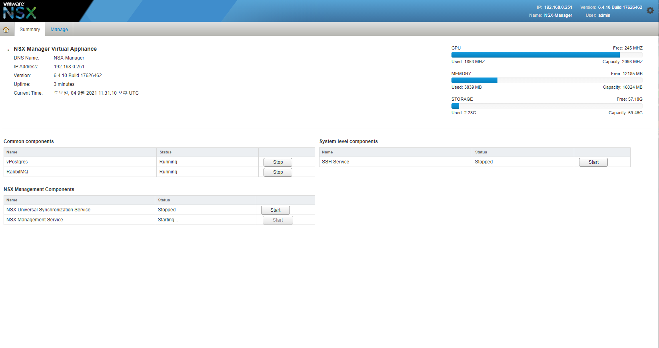This screenshot has width=659, height=348.
Task: Click CPU Free 245 MHZ label
Action: (628, 48)
